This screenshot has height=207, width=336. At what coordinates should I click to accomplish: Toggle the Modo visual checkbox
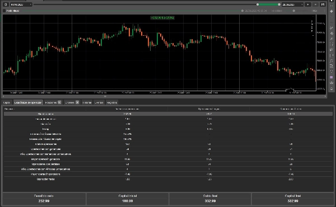4,11
